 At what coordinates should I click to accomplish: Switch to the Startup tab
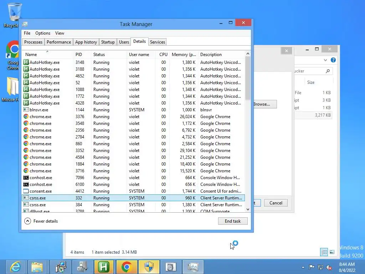point(108,42)
